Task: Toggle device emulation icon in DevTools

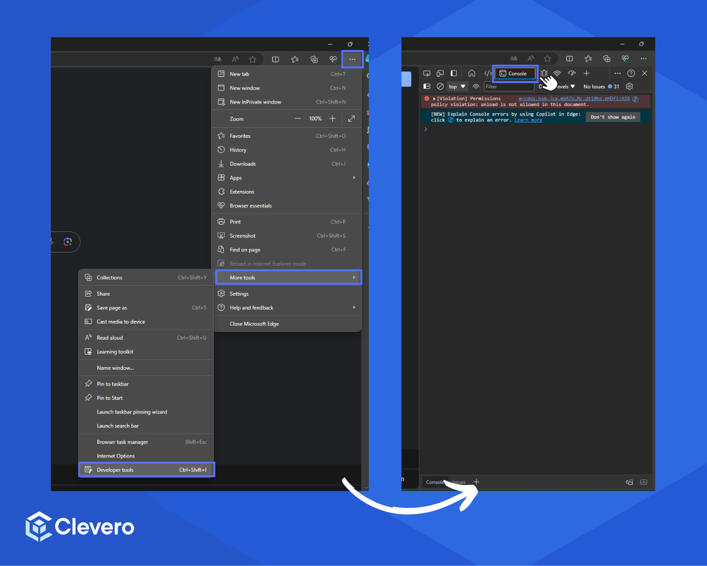Action: [440, 73]
